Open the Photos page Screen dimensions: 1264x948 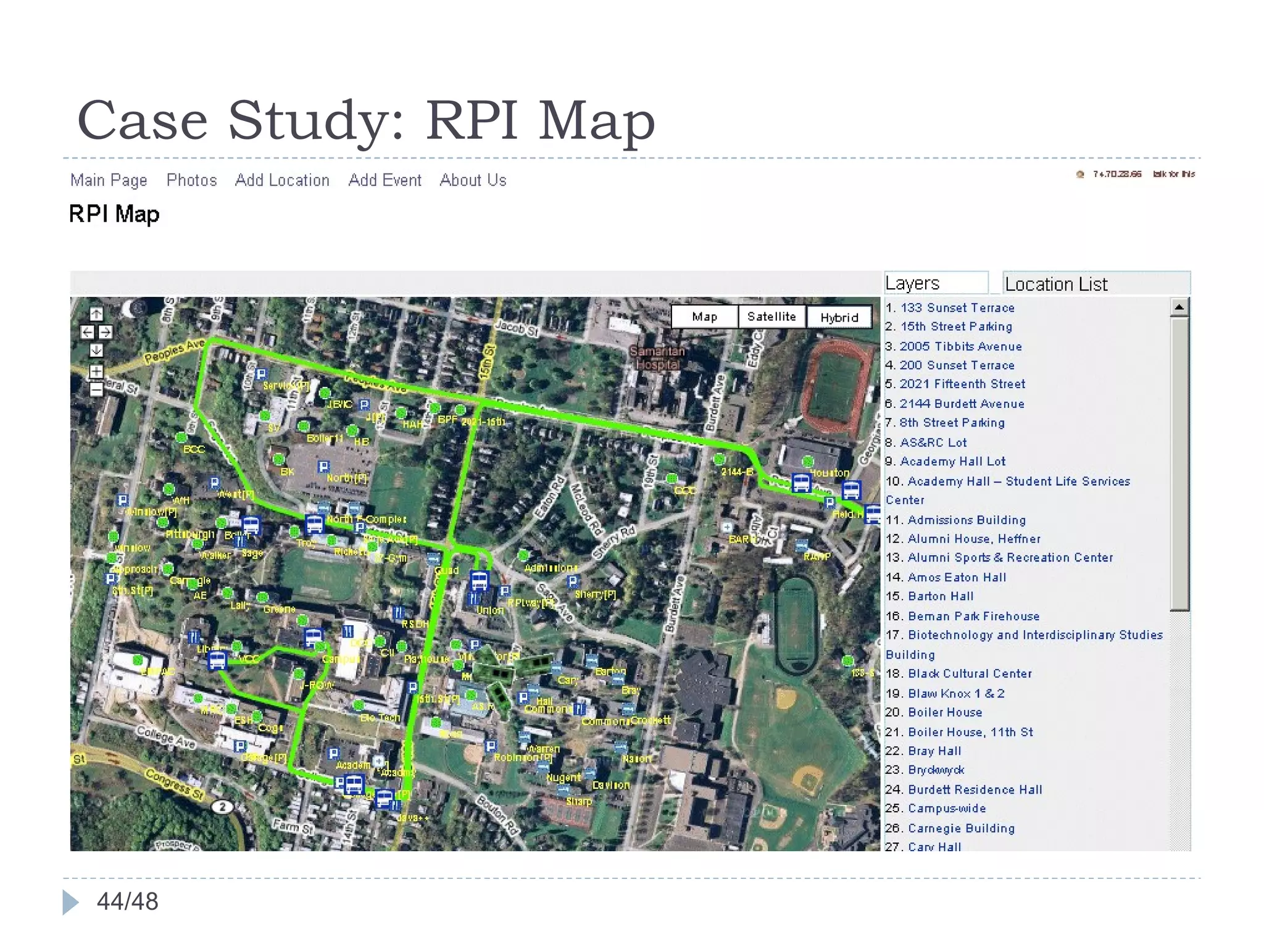click(x=192, y=180)
